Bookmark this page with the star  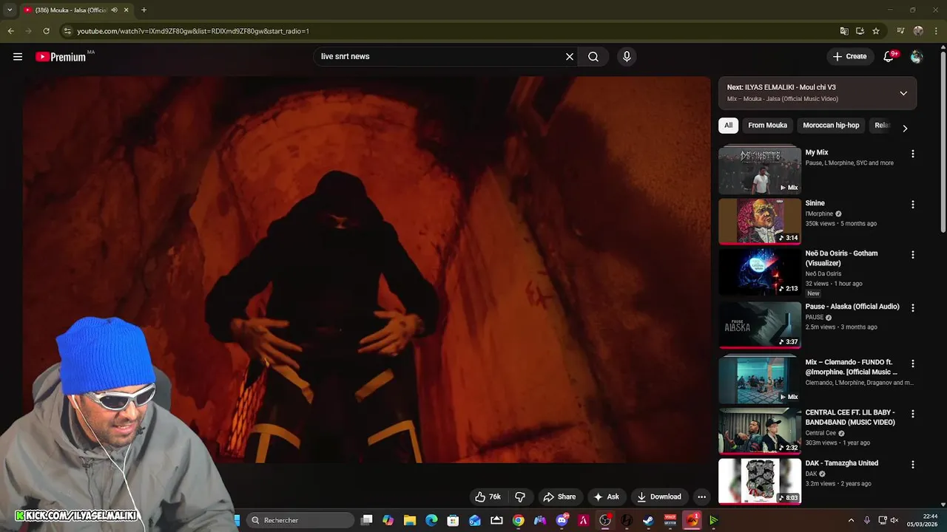point(876,31)
